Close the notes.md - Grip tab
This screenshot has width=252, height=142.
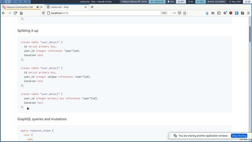85,7
